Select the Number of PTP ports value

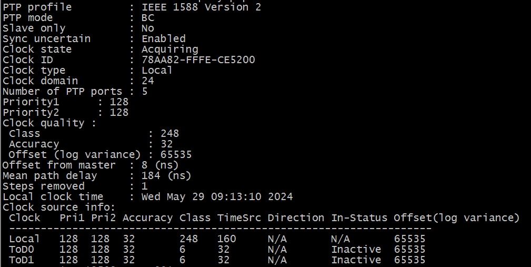click(145, 91)
